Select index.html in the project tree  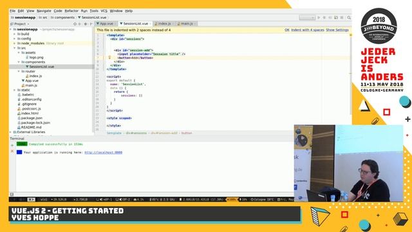[x=30, y=113]
